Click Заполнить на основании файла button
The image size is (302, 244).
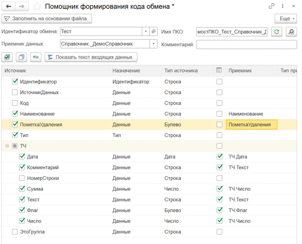click(47, 19)
